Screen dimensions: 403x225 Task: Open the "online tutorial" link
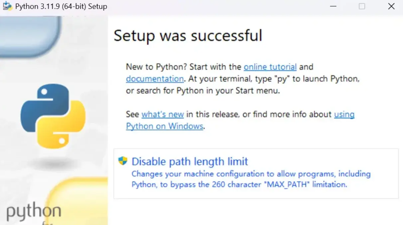pos(270,67)
